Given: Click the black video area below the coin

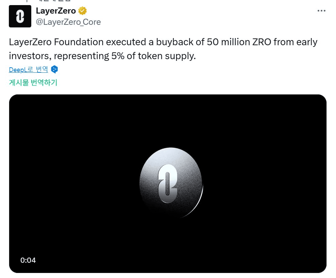Looking at the screenshot, I should point(168,245).
